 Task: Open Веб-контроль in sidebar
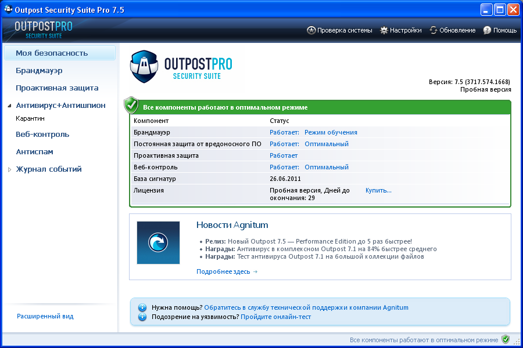42,134
